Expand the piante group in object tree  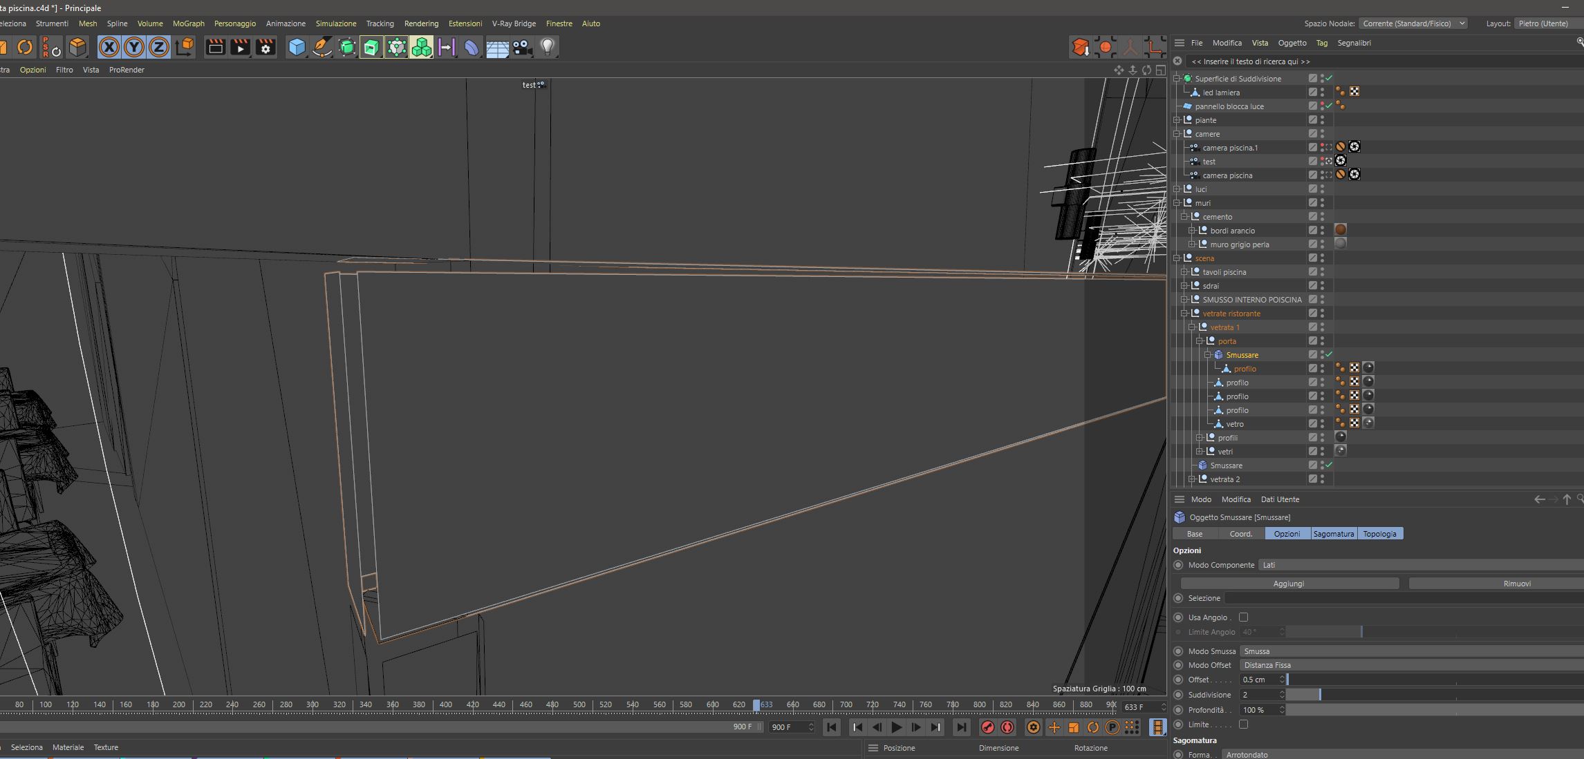tap(1177, 120)
